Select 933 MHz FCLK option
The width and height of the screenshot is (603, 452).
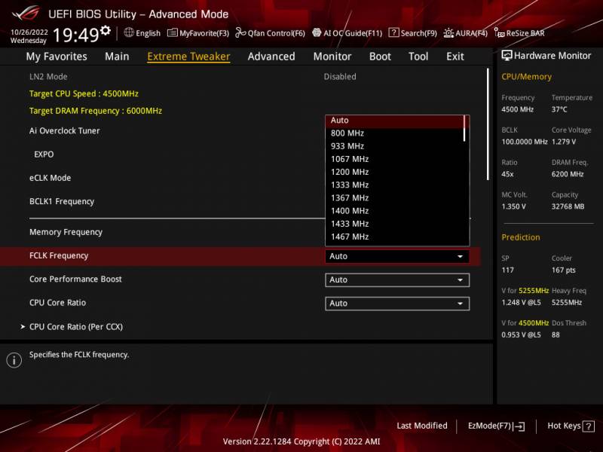(395, 146)
